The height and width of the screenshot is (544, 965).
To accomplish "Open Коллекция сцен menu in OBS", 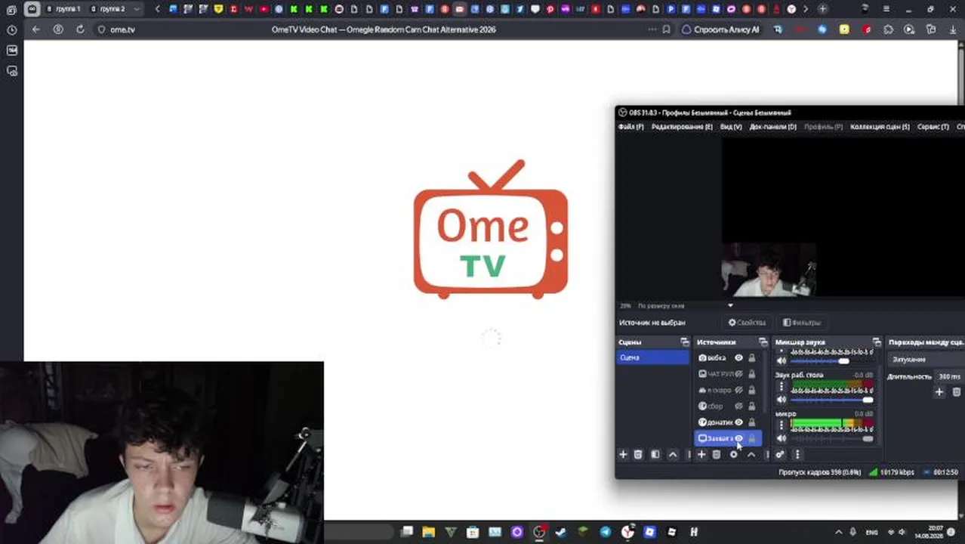I will 880,127.
